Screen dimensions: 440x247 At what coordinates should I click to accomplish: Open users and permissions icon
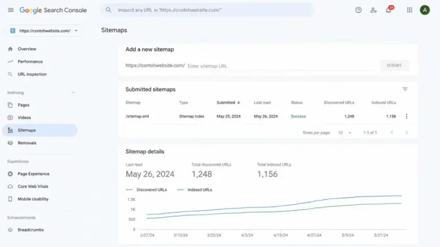coord(373,10)
